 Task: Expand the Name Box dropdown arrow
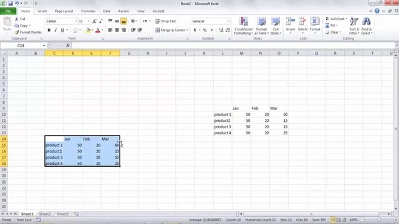44,45
